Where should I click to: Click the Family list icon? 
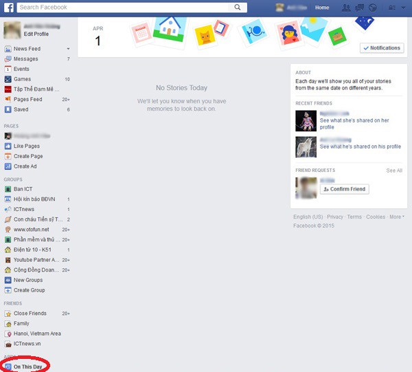[8, 323]
